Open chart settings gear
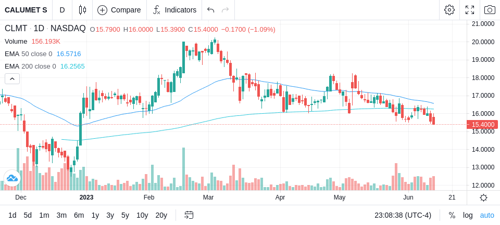The height and width of the screenshot is (225, 500). [449, 10]
